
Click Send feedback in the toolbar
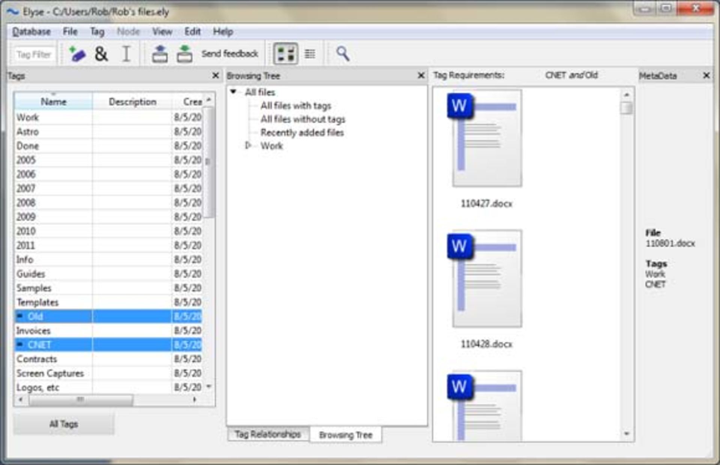[230, 54]
